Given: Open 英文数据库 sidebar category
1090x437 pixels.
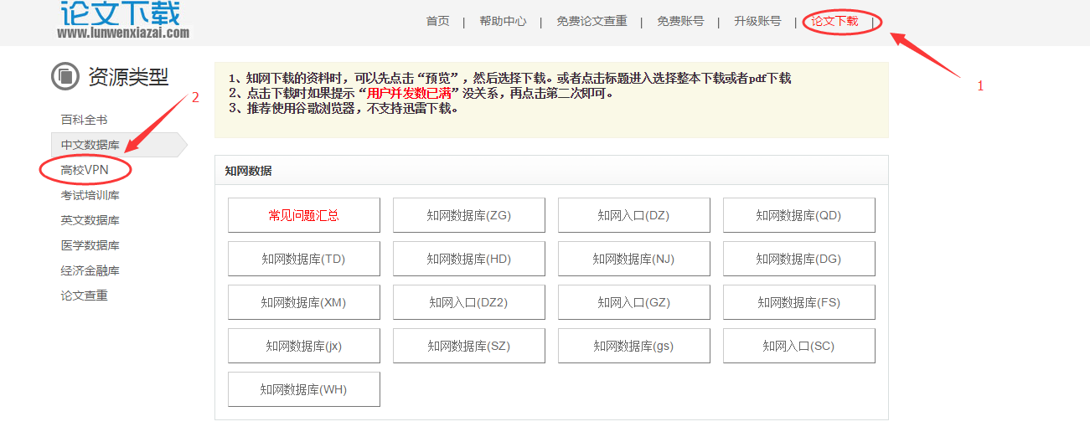Looking at the screenshot, I should [90, 220].
